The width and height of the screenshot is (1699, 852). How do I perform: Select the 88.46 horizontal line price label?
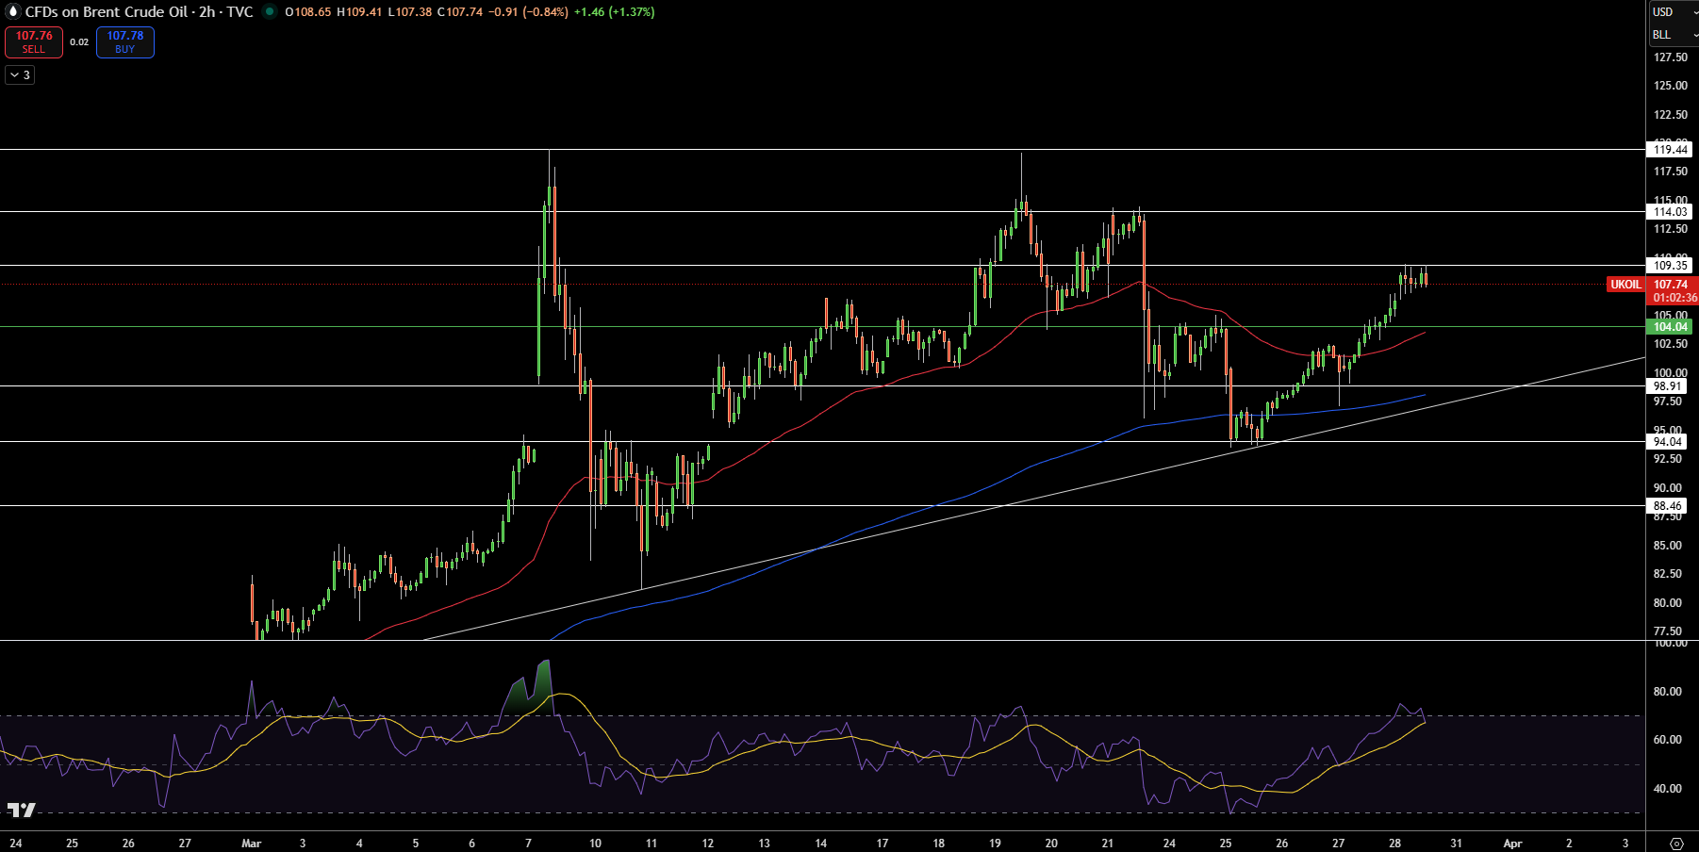click(1667, 506)
